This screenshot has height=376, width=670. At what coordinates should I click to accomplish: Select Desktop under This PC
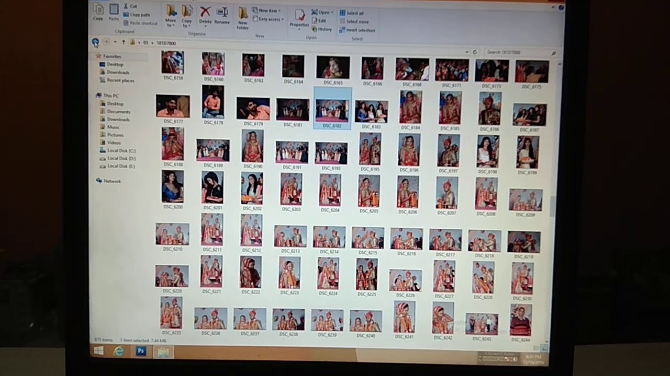tap(111, 104)
